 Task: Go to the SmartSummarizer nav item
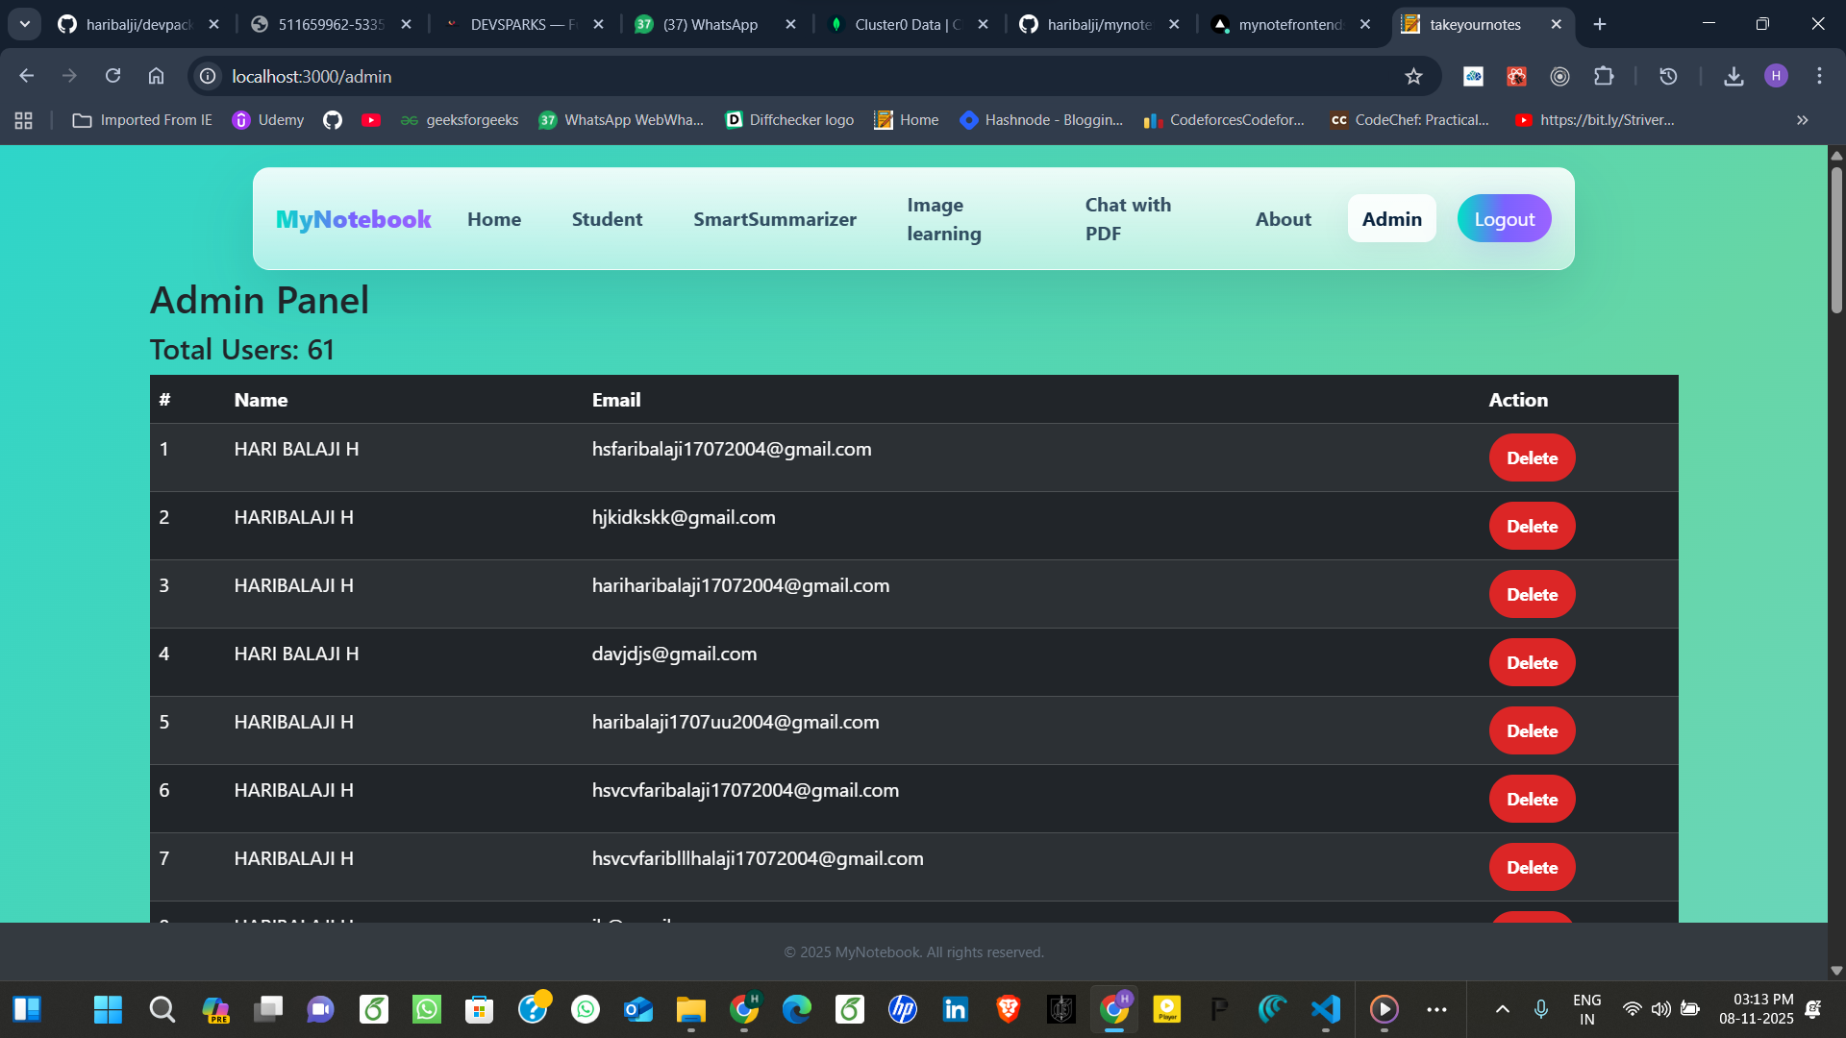[774, 219]
